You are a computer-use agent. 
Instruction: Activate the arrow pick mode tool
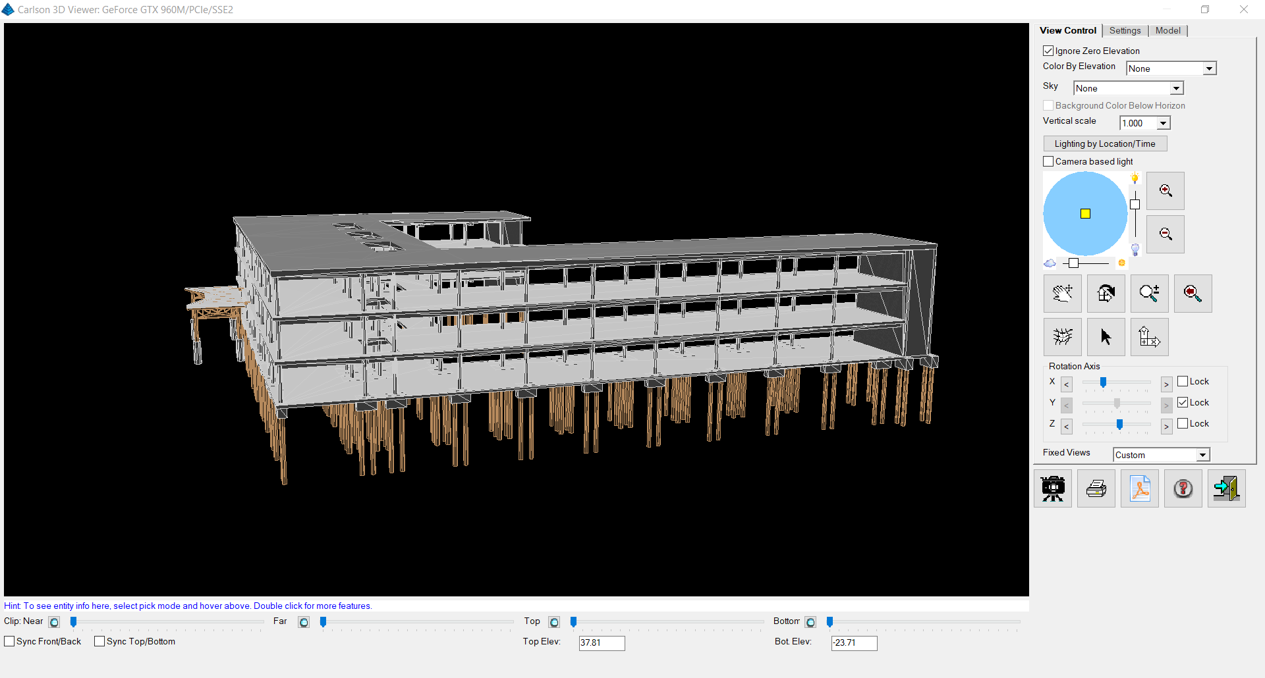click(1106, 337)
